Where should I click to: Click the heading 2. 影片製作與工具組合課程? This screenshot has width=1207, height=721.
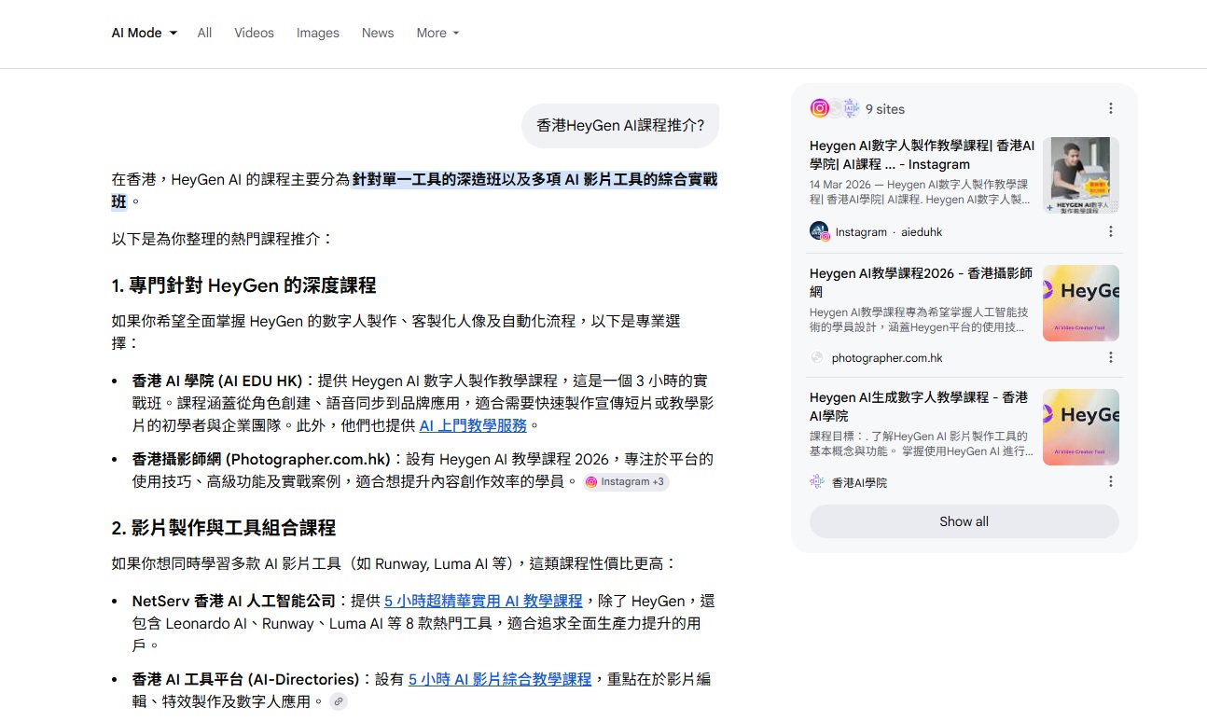click(x=223, y=528)
